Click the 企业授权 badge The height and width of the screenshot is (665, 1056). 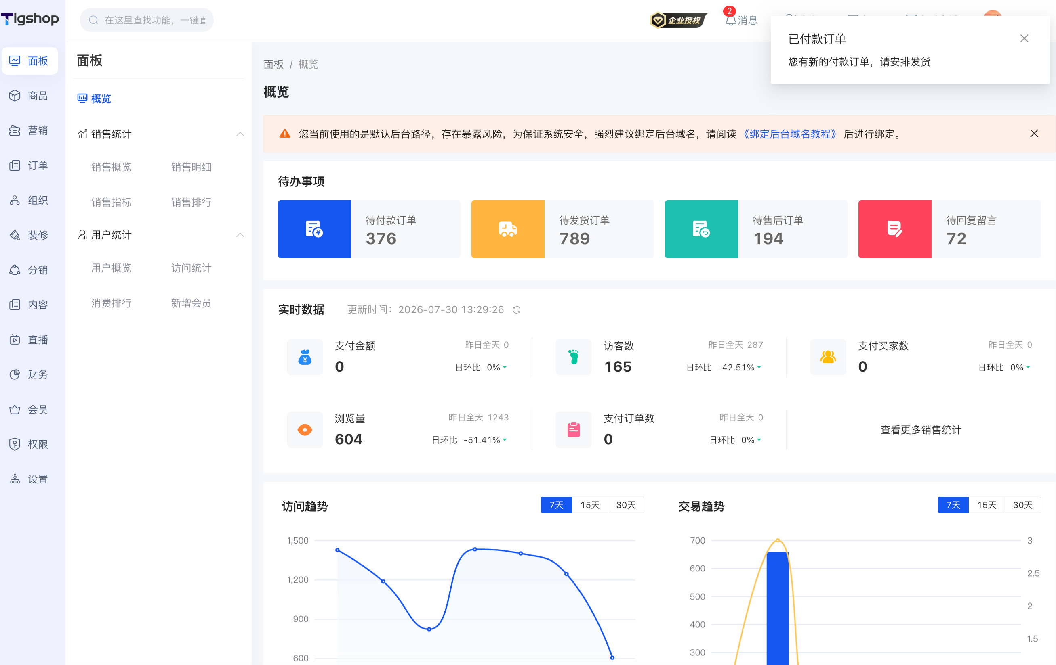tap(678, 20)
